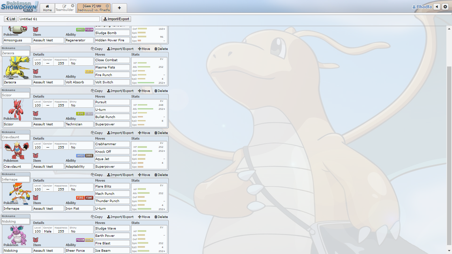
Task: Import/Export the Zeraora set
Action: pyautogui.click(x=120, y=49)
